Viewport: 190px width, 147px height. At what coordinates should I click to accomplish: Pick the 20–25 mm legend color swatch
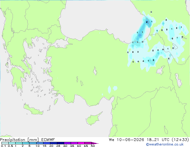pos(53,143)
